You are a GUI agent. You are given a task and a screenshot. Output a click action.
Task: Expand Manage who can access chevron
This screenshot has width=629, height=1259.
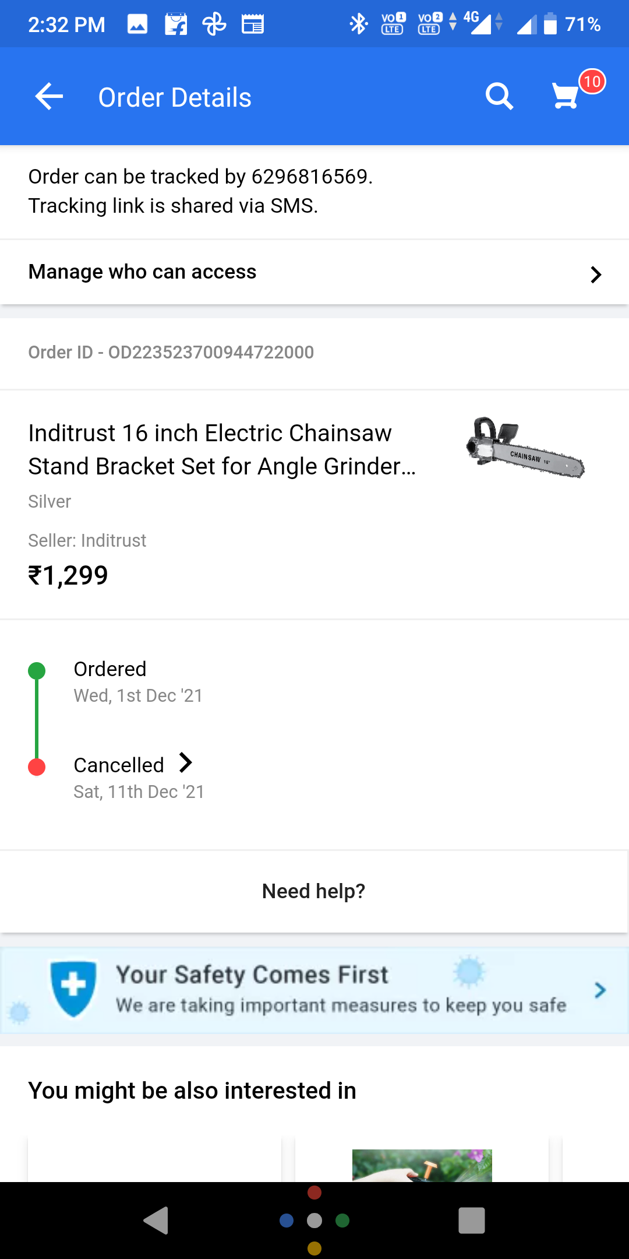tap(595, 274)
